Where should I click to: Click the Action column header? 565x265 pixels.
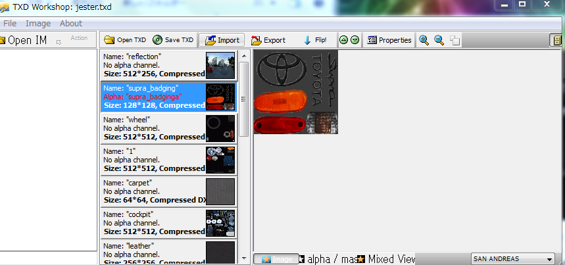coord(79,38)
